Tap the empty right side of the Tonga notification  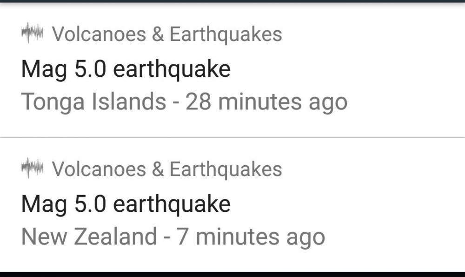[x=405, y=70]
